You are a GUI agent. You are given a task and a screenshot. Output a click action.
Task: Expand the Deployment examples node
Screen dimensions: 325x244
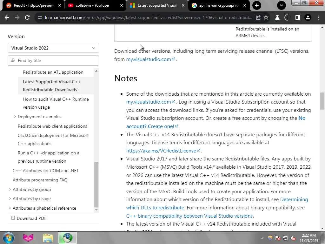coord(15,117)
